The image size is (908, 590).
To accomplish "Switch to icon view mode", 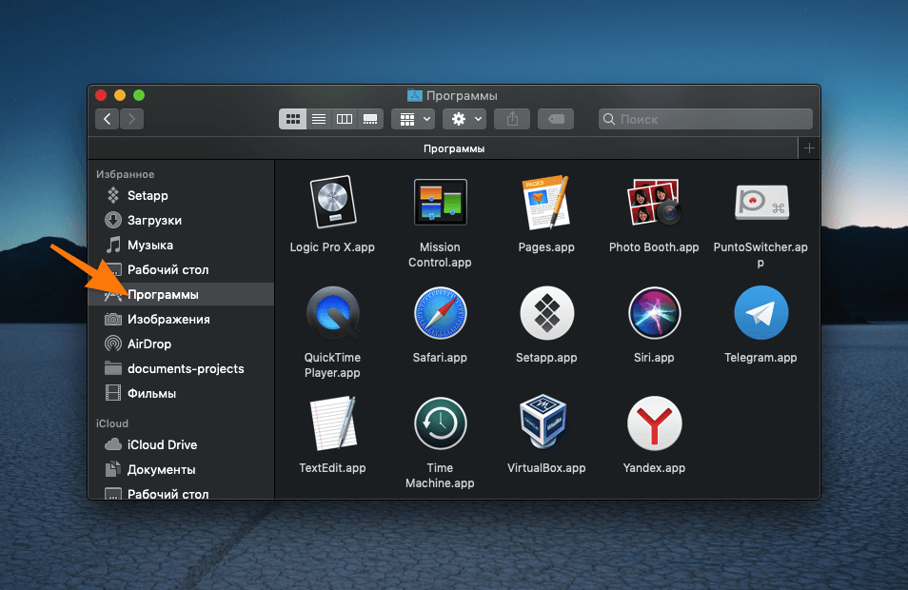I will coord(292,119).
